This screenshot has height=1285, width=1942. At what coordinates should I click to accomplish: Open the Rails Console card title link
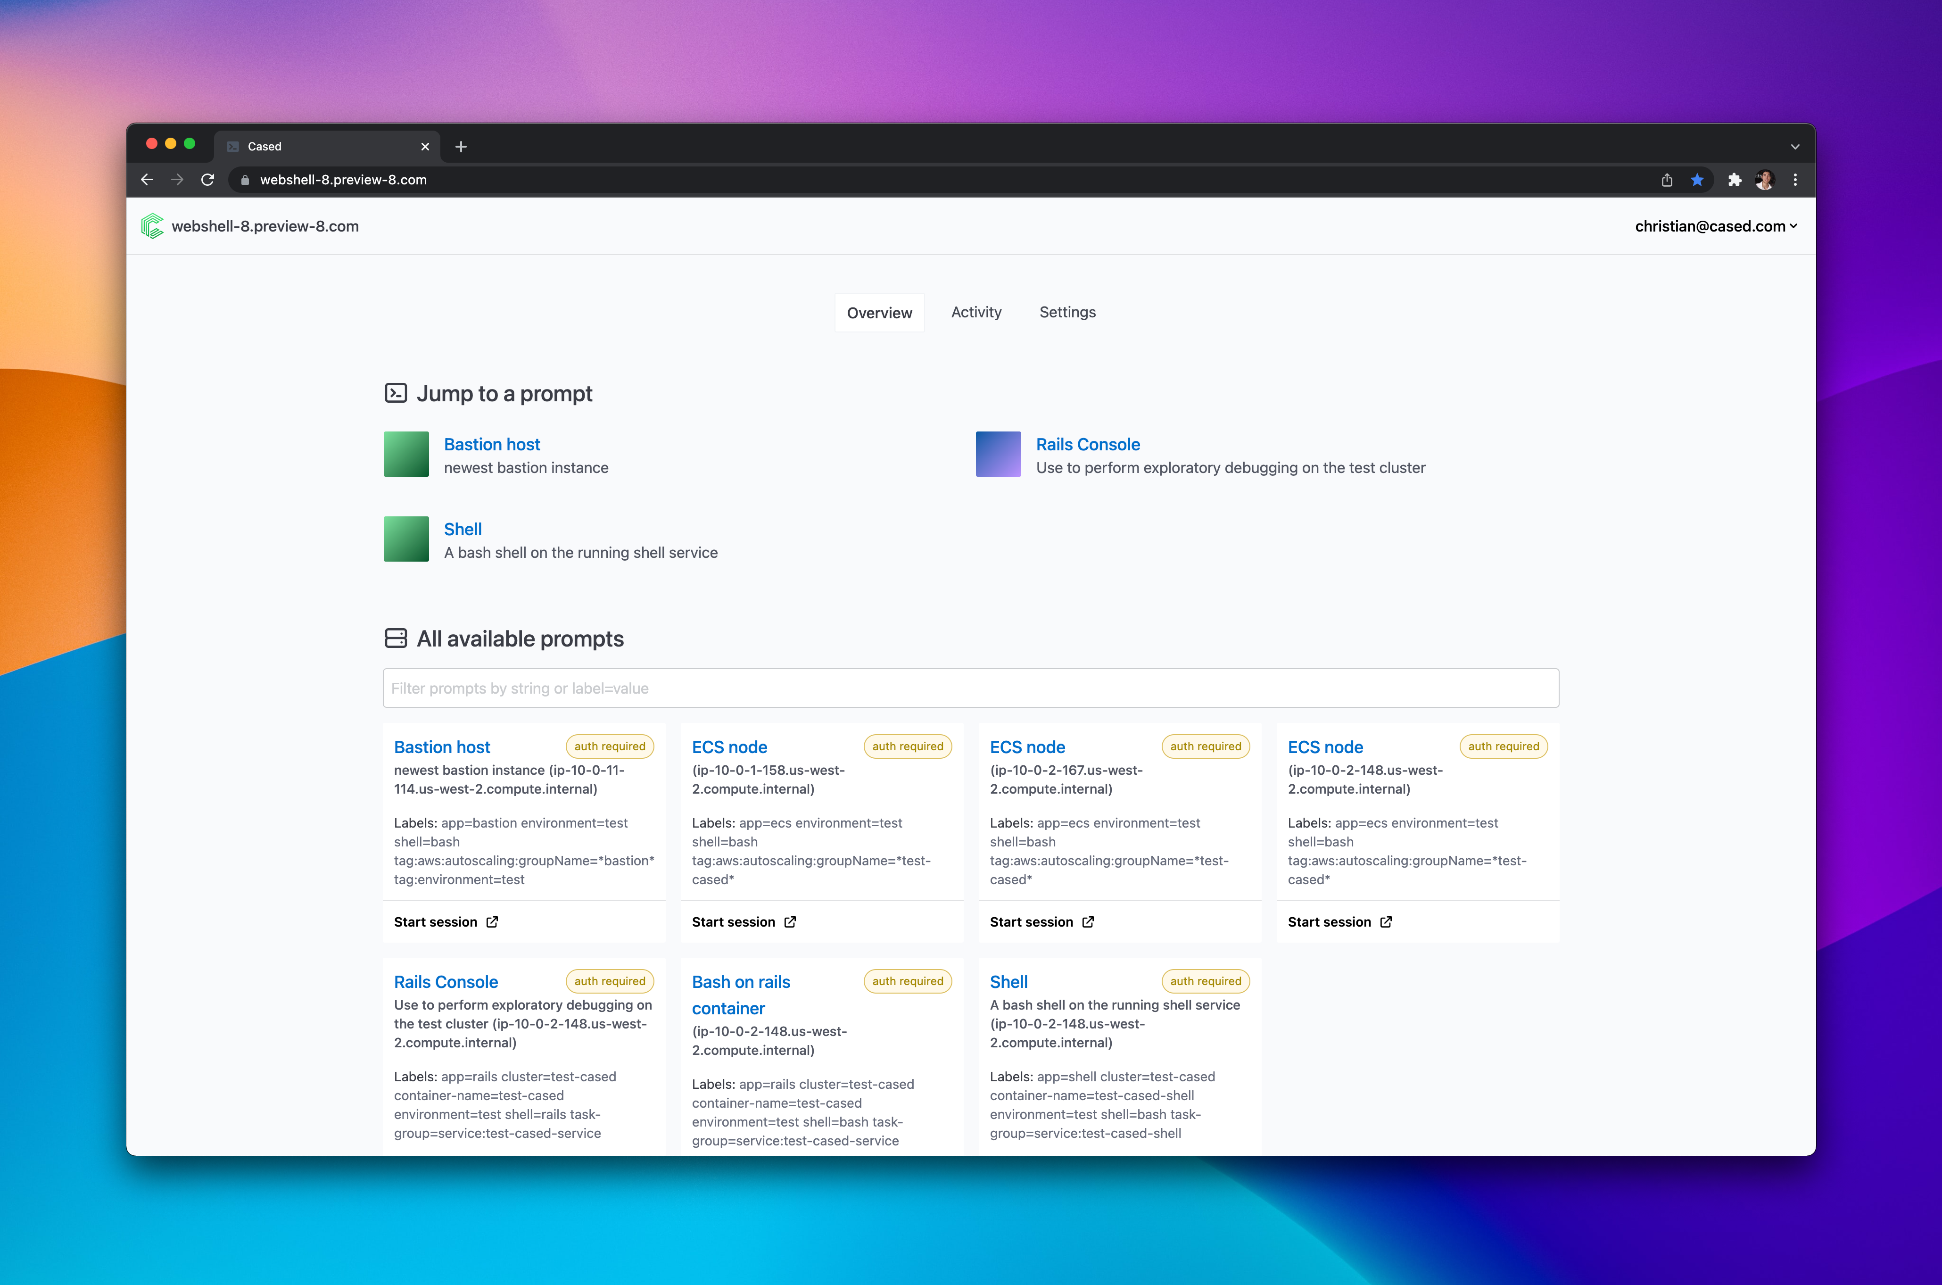(446, 982)
